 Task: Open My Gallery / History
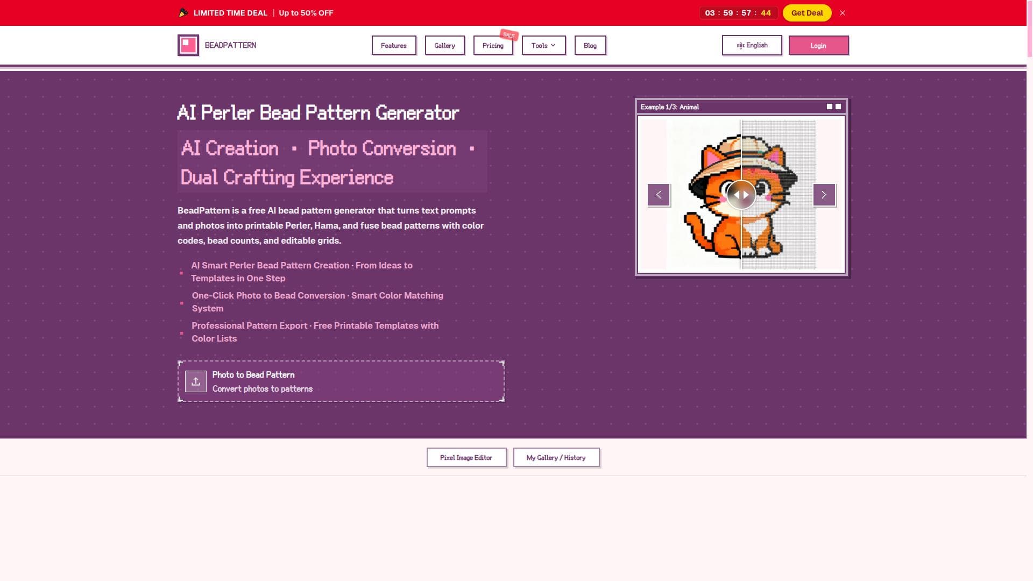pos(556,457)
